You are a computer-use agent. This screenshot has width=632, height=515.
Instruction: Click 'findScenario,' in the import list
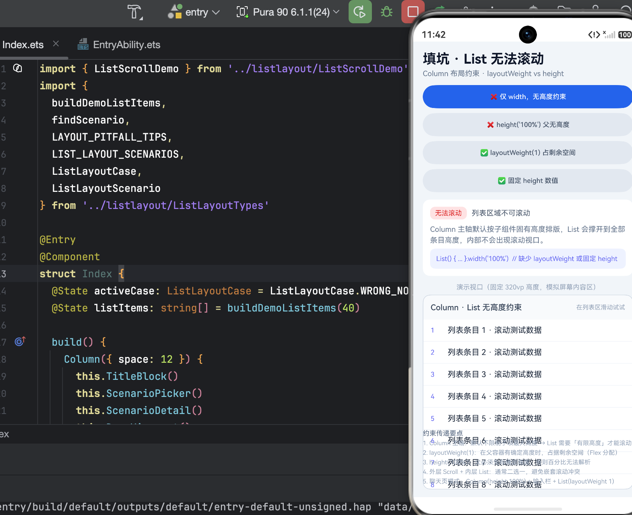pos(91,120)
